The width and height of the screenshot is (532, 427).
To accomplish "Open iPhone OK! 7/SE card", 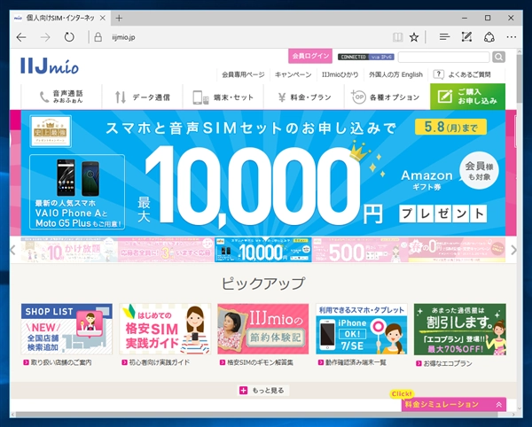I will pos(362,329).
